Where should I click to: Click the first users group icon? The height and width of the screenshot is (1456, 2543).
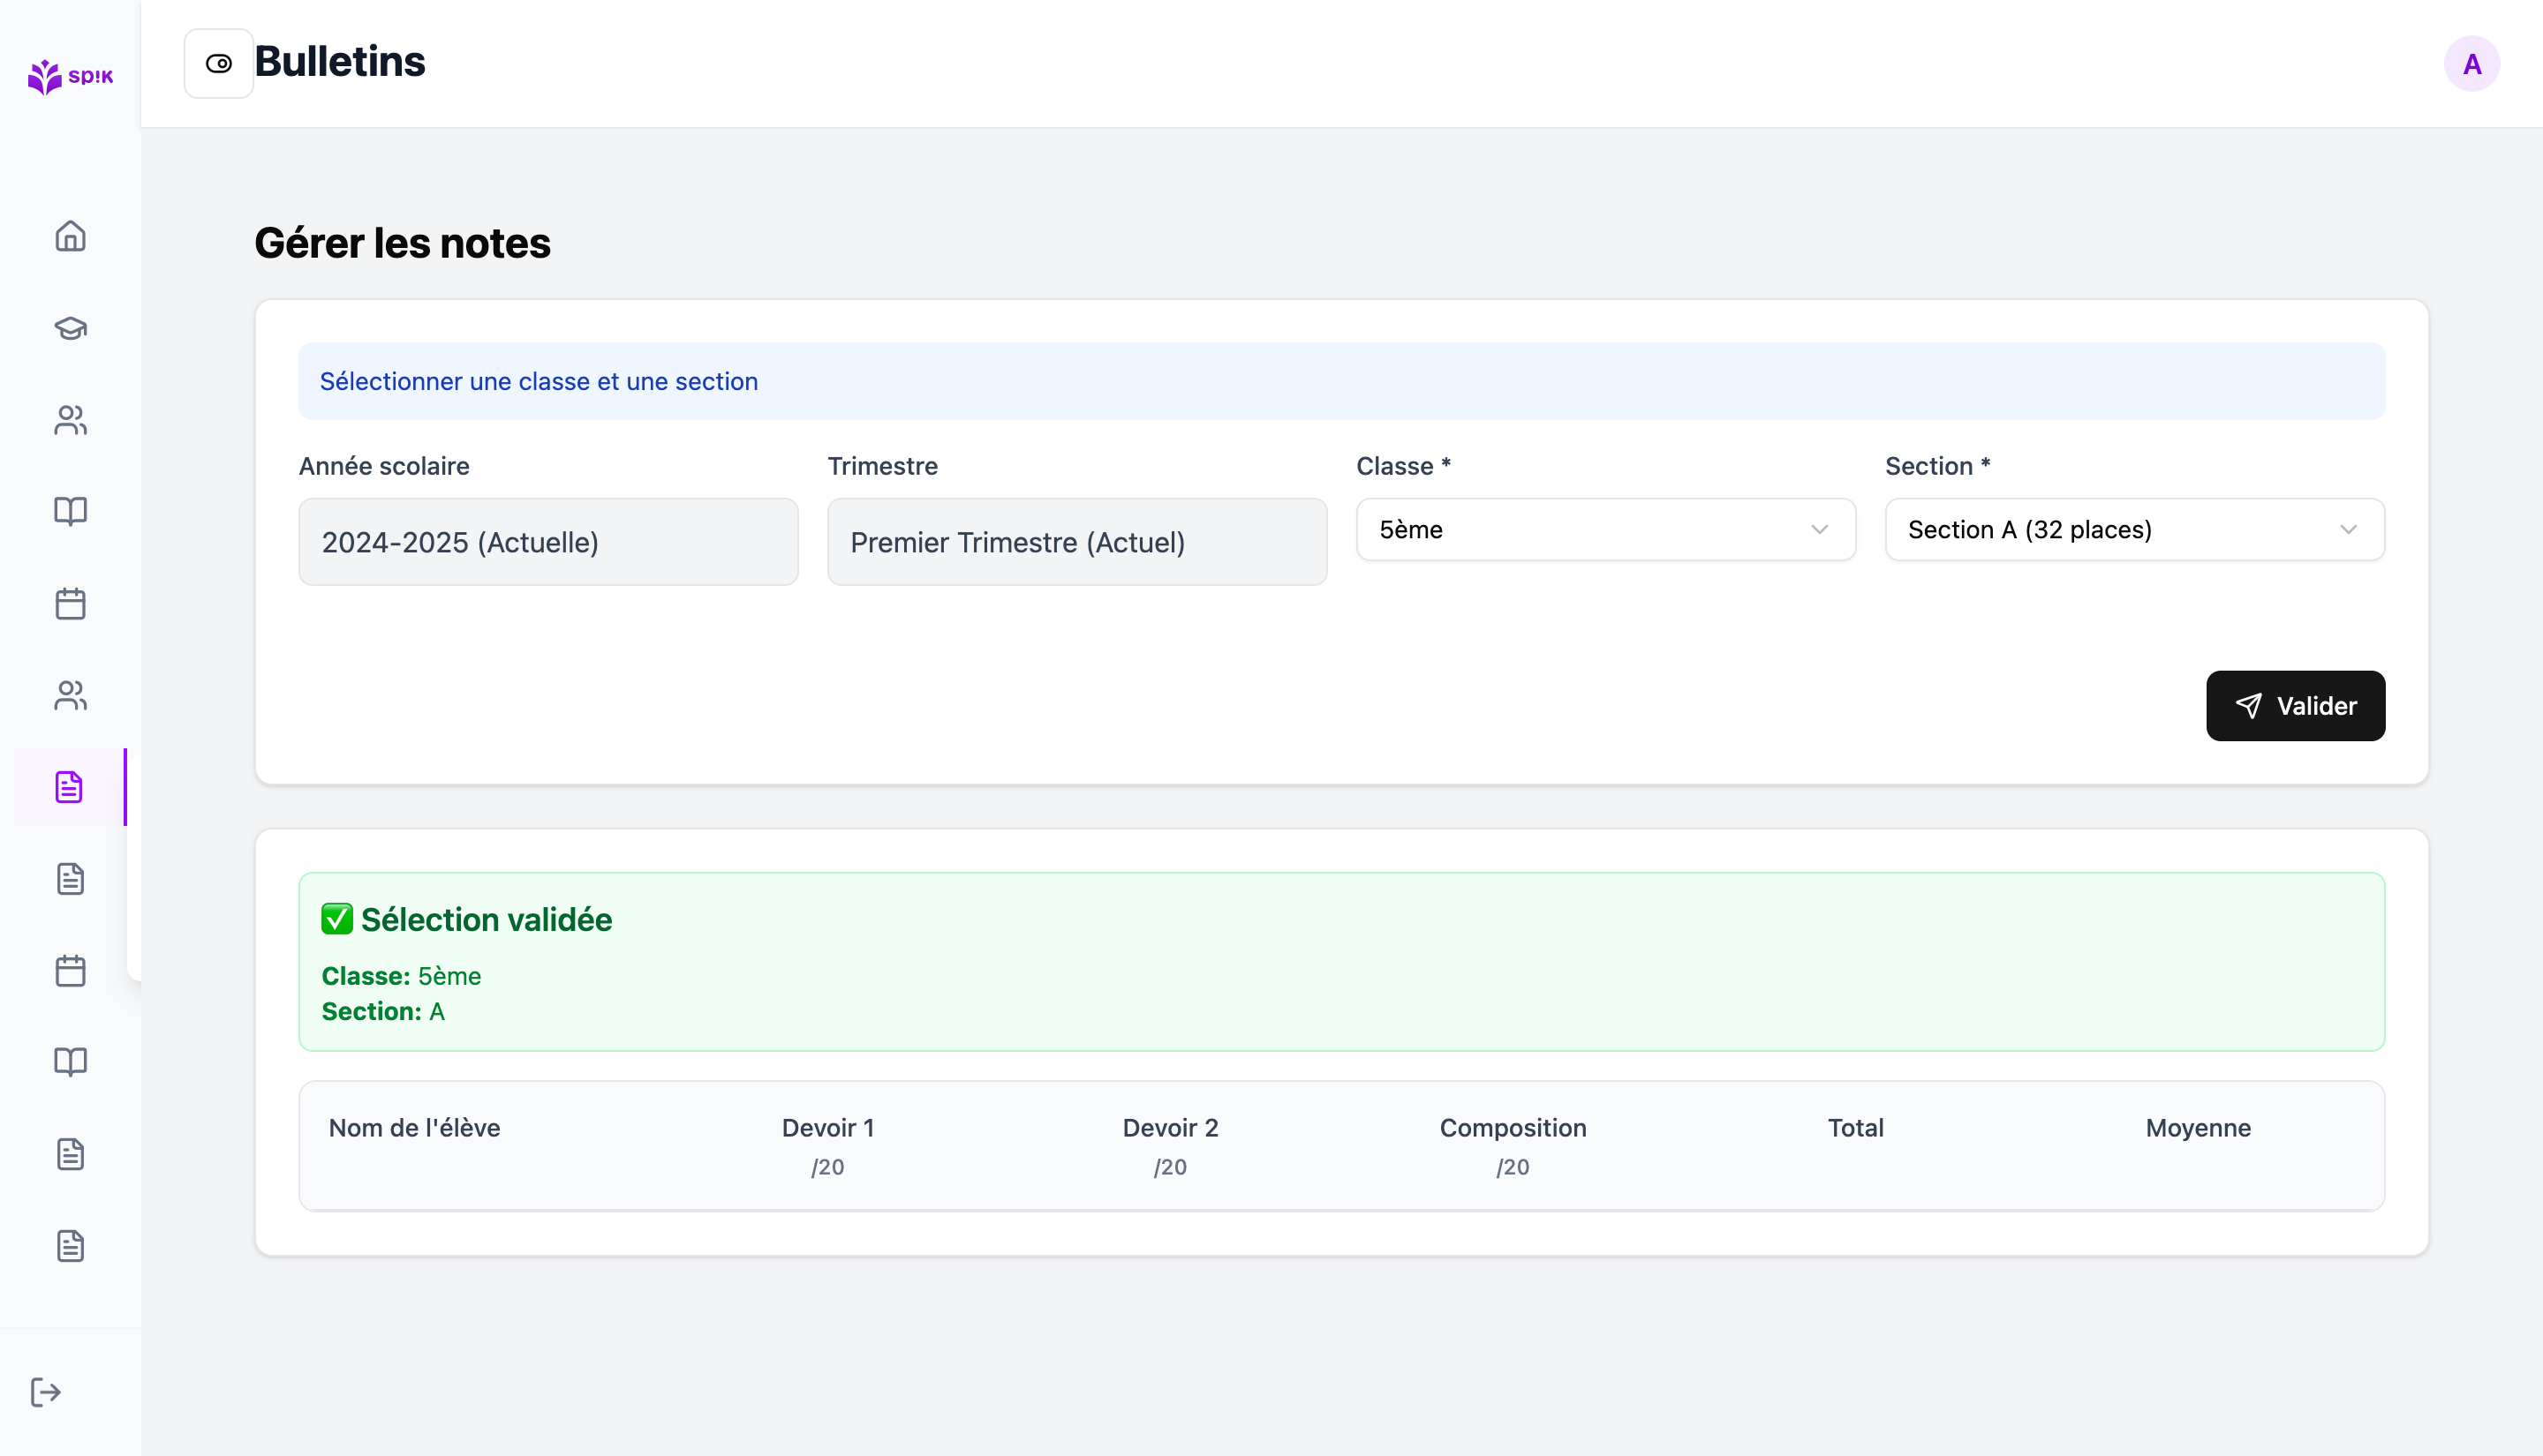pyautogui.click(x=70, y=420)
